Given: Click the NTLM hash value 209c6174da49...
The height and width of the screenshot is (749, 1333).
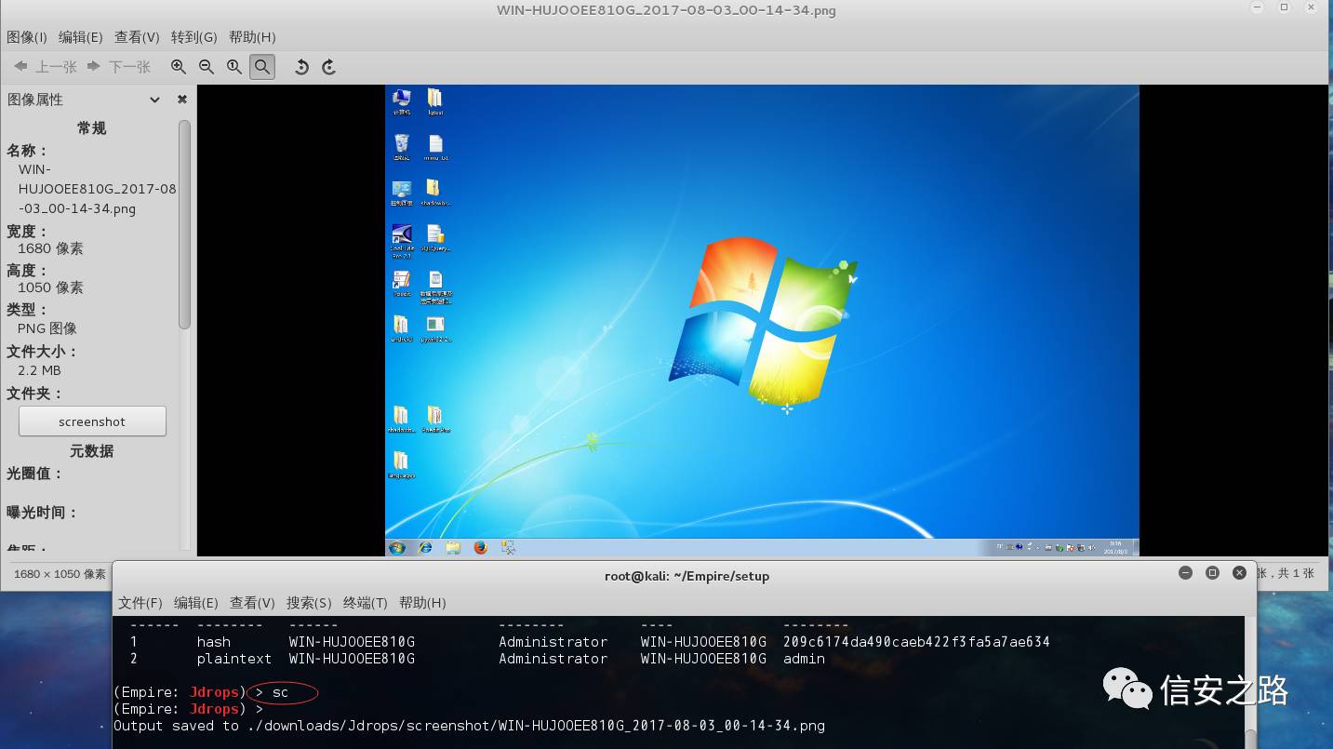Looking at the screenshot, I should pos(916,642).
